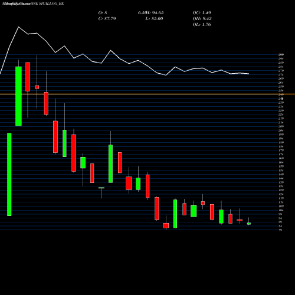The height and width of the screenshot is (295, 295).
Task: Select the 119 price axis label
Action: click(281, 198)
